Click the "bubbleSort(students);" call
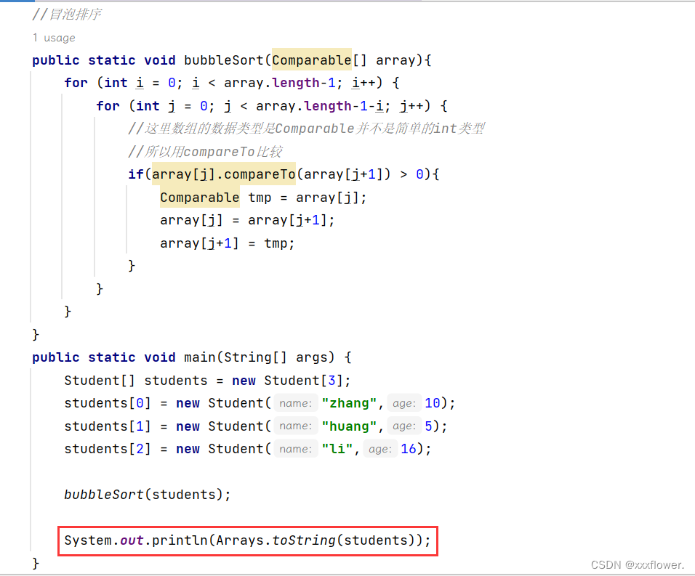 (x=147, y=495)
